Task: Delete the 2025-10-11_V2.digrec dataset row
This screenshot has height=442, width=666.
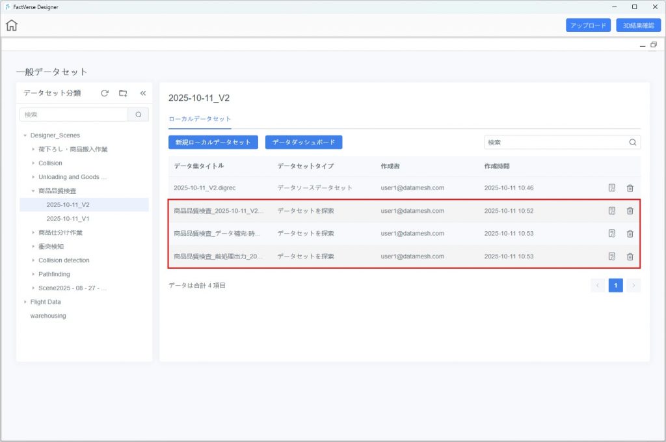Action: 630,187
